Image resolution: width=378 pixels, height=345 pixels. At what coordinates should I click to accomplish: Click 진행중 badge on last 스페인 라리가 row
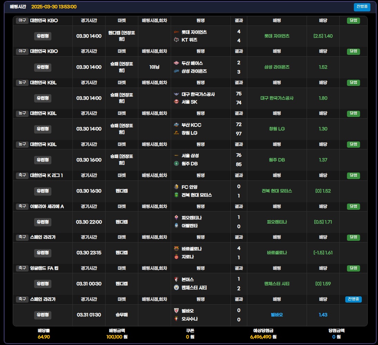[354, 299]
